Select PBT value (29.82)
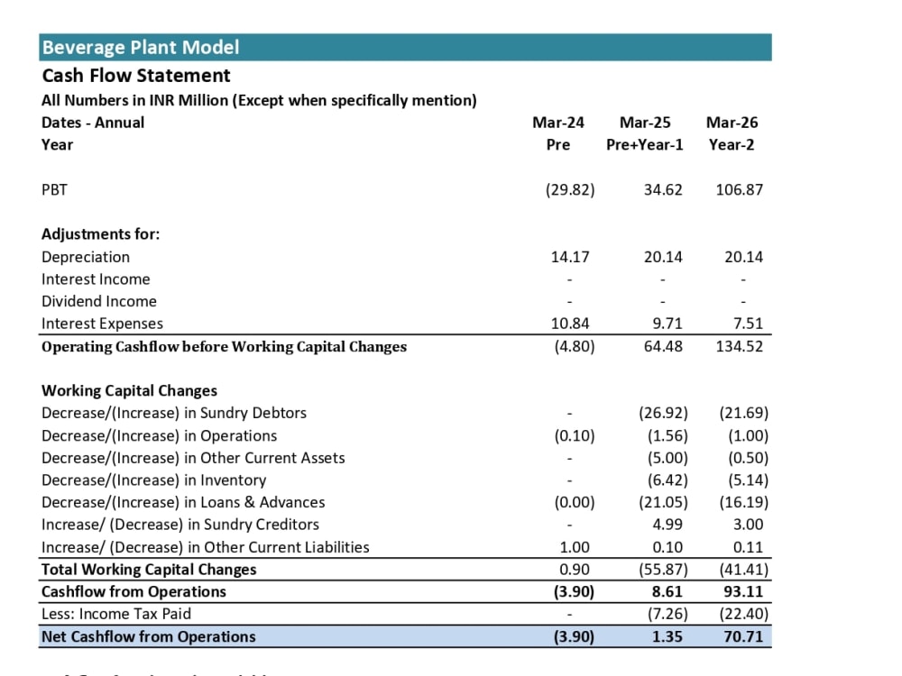The image size is (902, 676). pos(570,189)
